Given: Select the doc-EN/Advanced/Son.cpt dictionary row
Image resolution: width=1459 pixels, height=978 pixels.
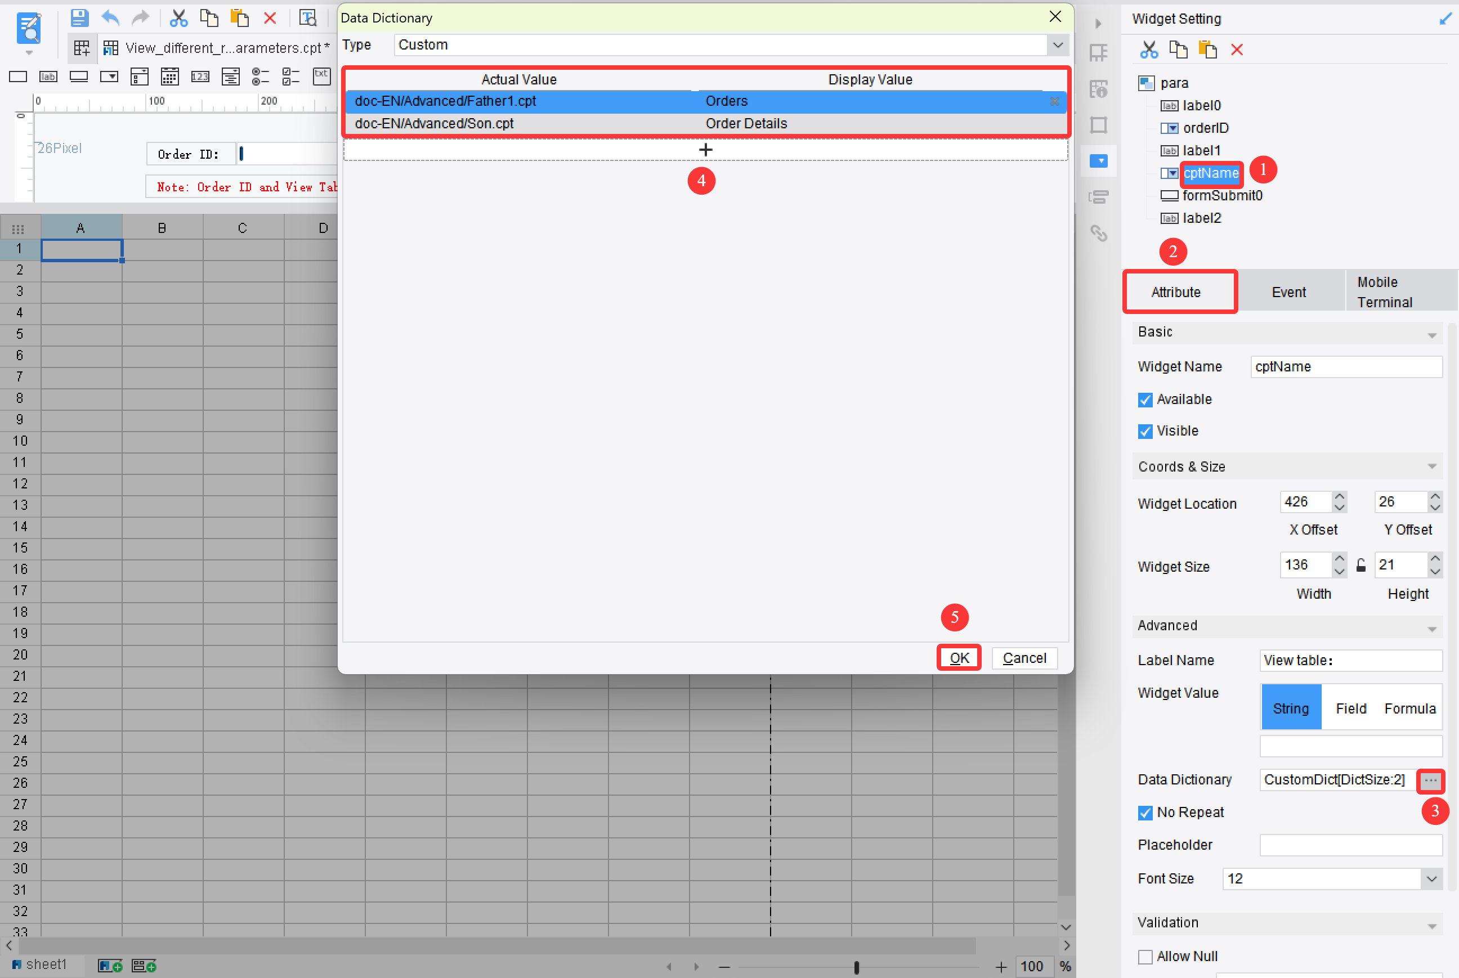Looking at the screenshot, I should click(561, 123).
